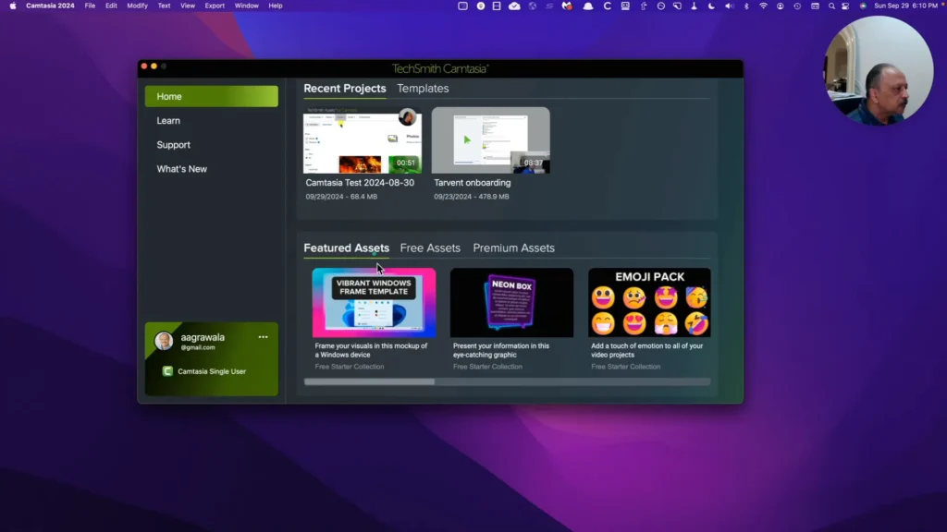This screenshot has width=947, height=532.
Task: Select the Vibrant Windows Frame Template asset
Action: tap(374, 303)
